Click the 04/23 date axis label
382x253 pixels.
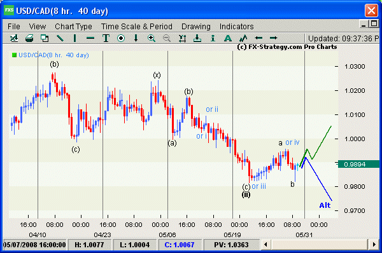tap(103, 235)
